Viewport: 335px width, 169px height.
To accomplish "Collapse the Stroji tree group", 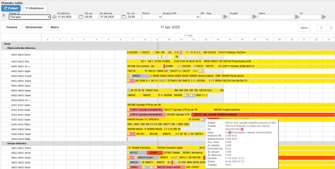I will click(x=2, y=43).
